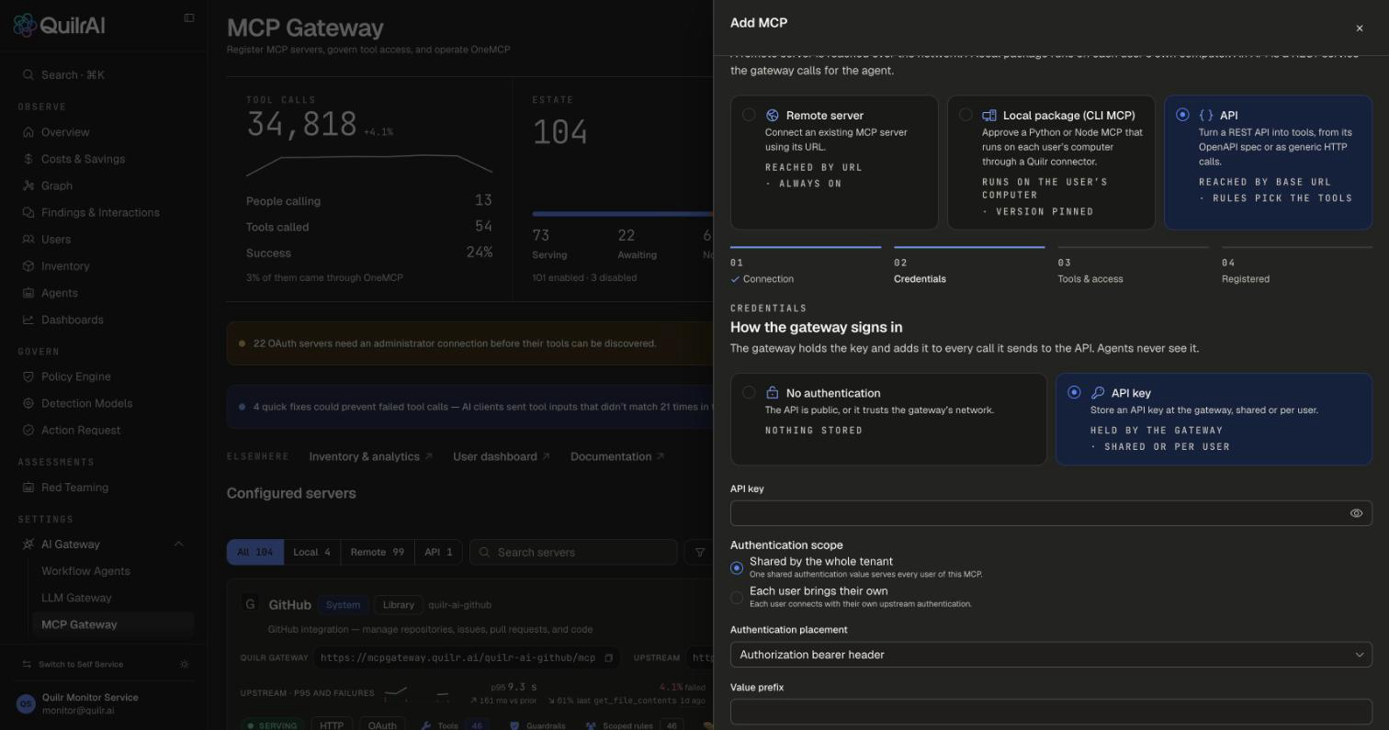Copy the GitHub Quilr gateway URL
The width and height of the screenshot is (1389, 730).
pyautogui.click(x=608, y=657)
